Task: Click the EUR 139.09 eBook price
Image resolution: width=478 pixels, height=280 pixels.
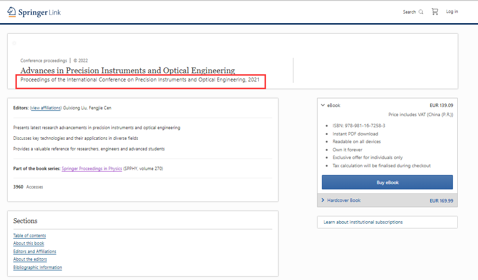Action: click(441, 105)
